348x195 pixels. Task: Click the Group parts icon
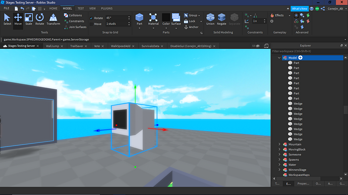[x=186, y=15]
